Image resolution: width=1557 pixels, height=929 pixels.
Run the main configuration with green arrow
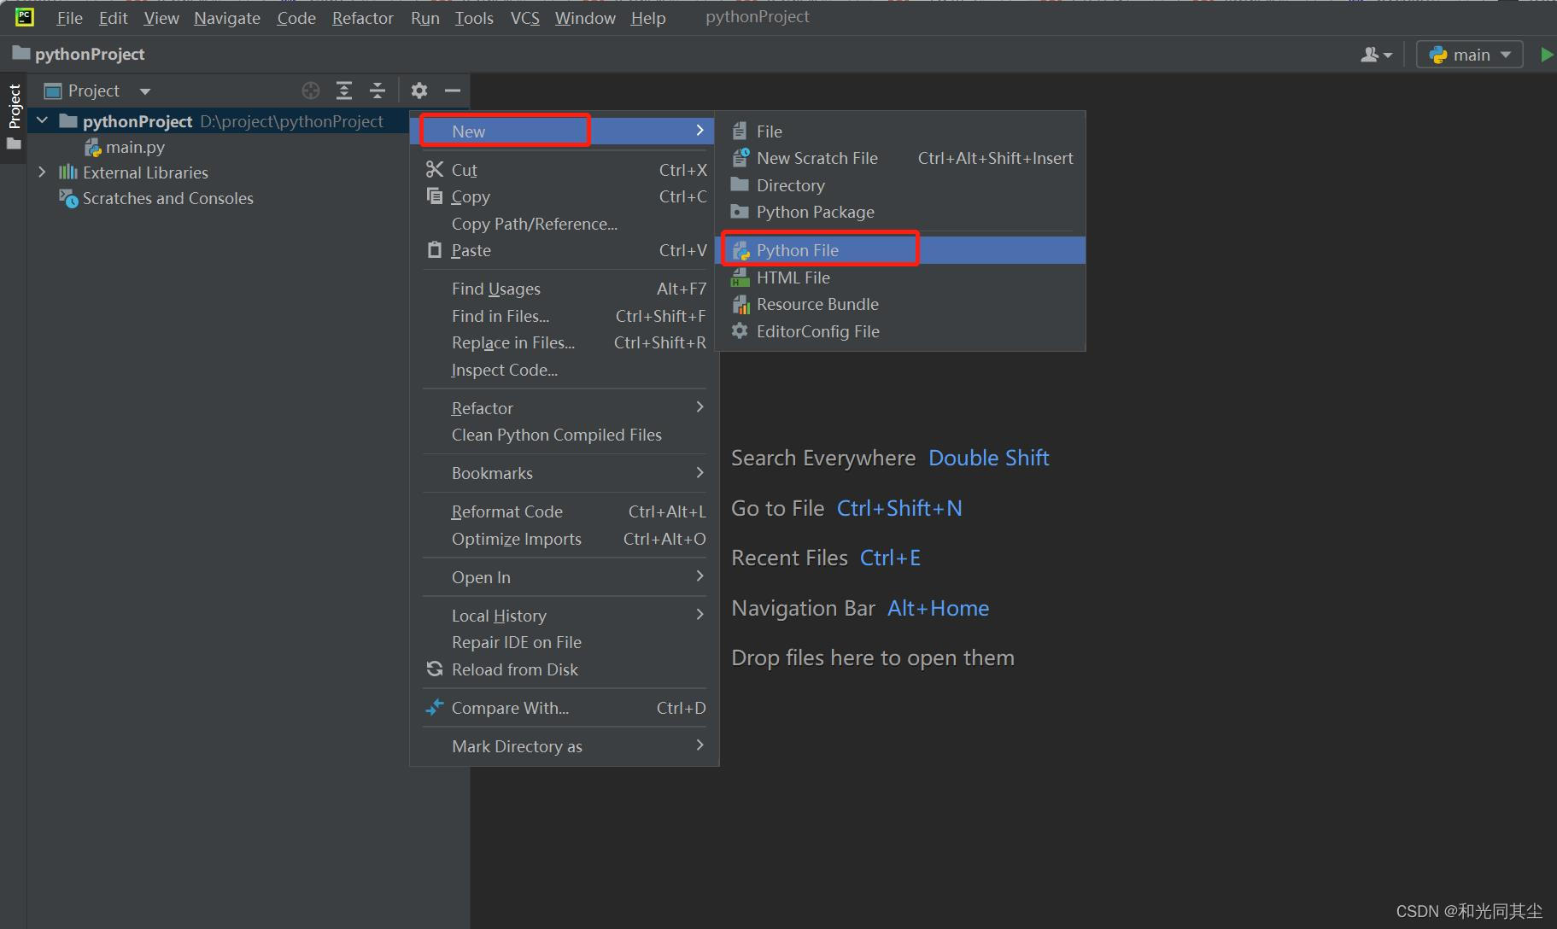point(1547,54)
